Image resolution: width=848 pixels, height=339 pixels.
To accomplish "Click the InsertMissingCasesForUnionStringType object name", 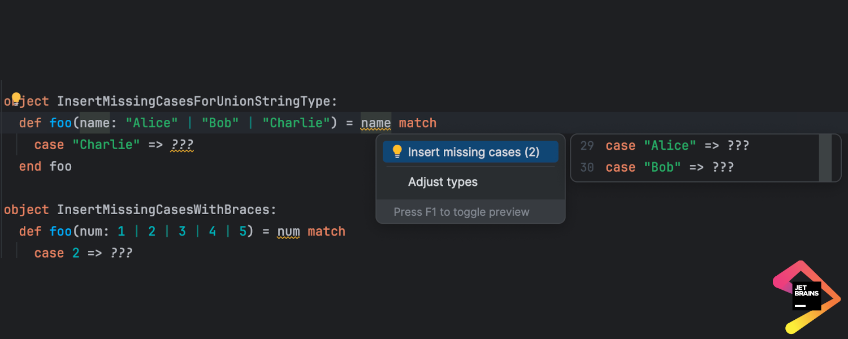I will tap(197, 102).
